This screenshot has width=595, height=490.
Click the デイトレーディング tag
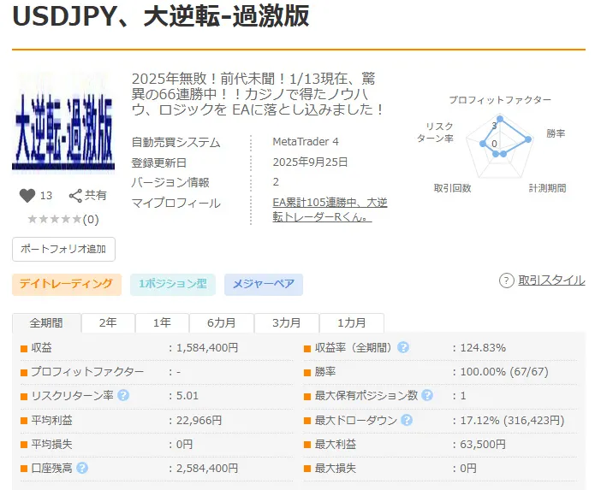click(x=67, y=284)
